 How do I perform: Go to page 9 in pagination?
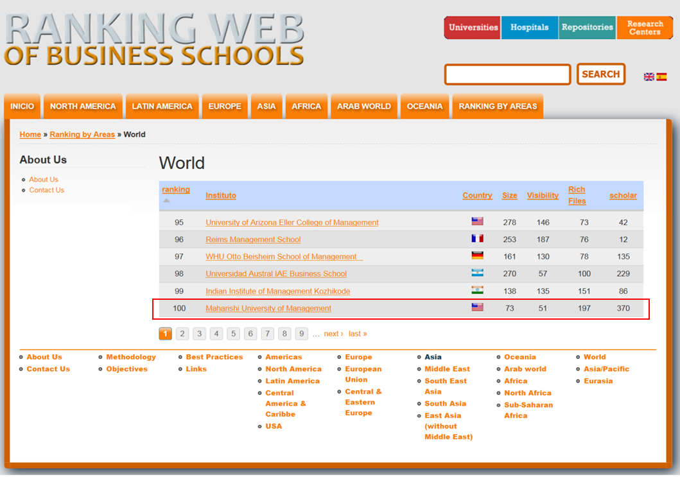[301, 333]
